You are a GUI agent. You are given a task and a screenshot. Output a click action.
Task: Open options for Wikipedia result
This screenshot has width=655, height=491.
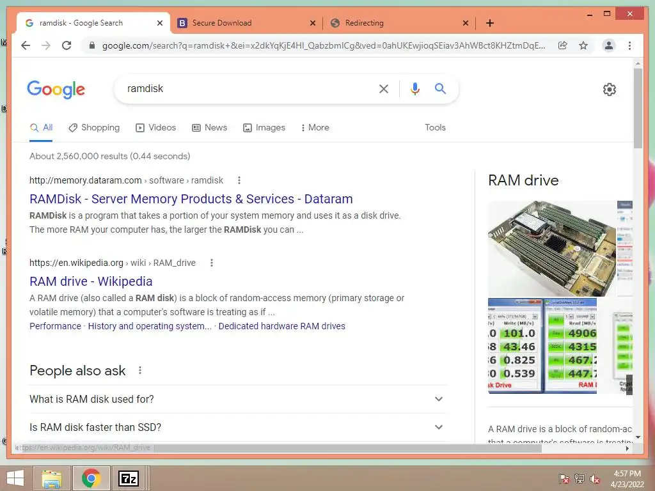(x=212, y=263)
